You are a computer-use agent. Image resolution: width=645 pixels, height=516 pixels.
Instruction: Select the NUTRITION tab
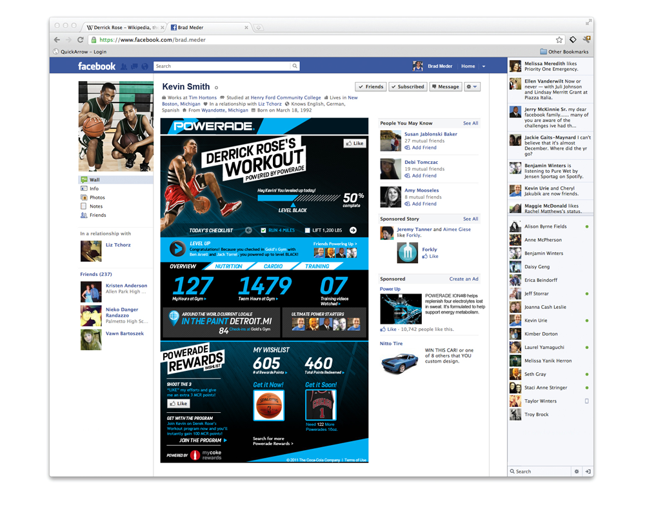coord(229,266)
